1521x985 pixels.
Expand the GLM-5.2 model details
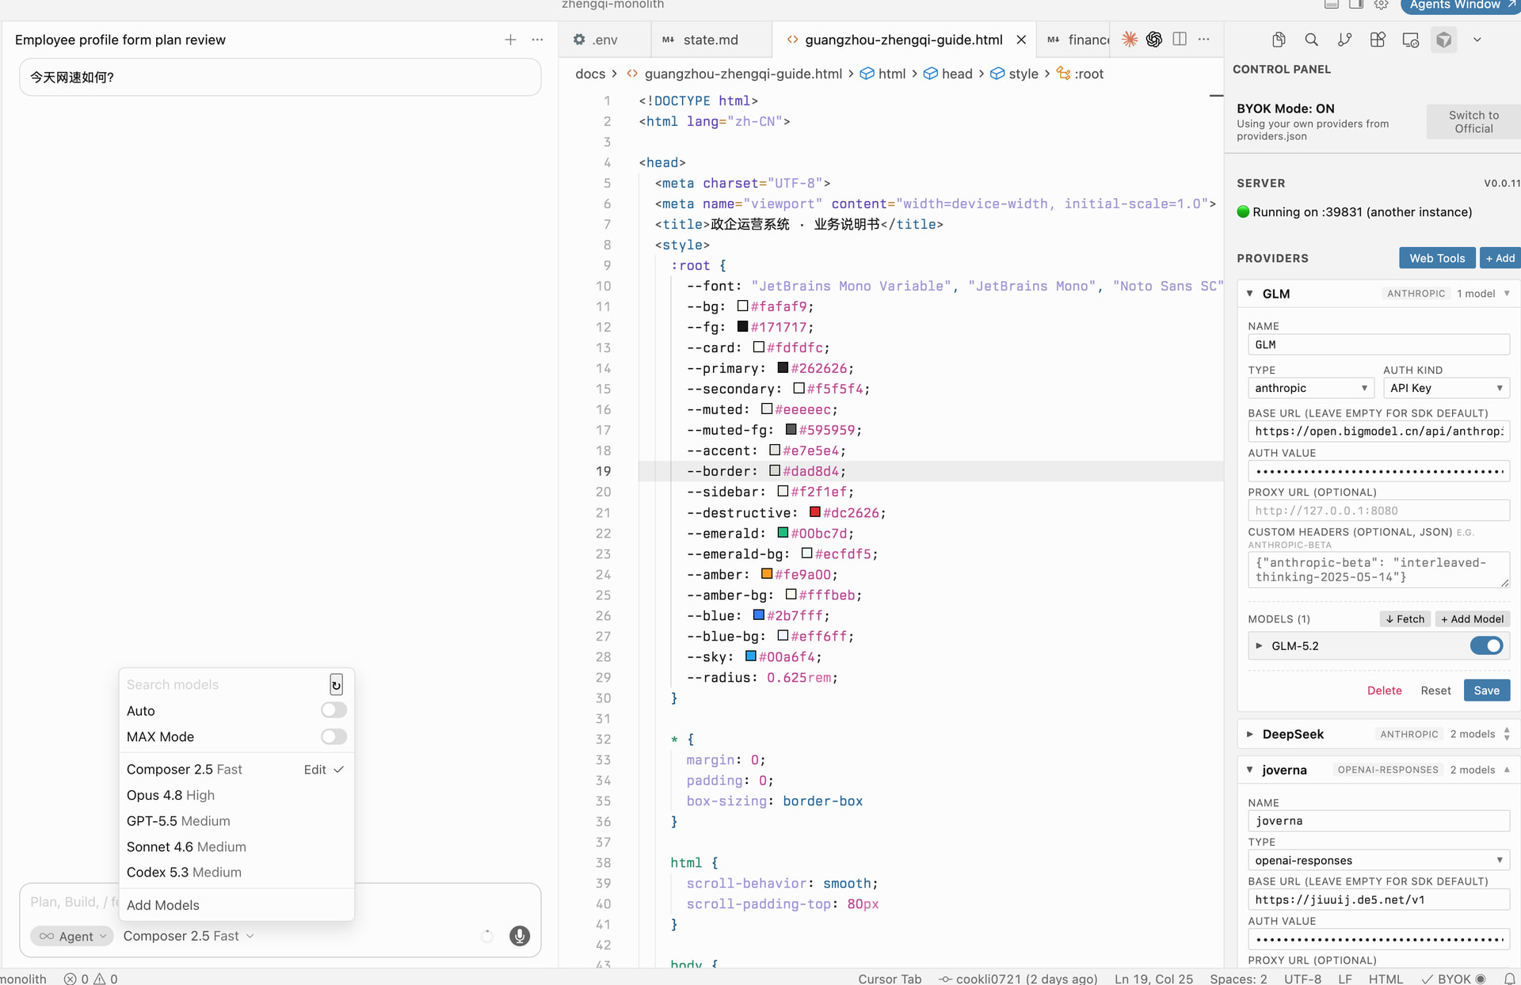pyautogui.click(x=1259, y=646)
